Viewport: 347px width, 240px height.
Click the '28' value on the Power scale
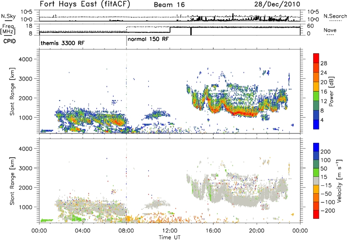tap(324, 63)
